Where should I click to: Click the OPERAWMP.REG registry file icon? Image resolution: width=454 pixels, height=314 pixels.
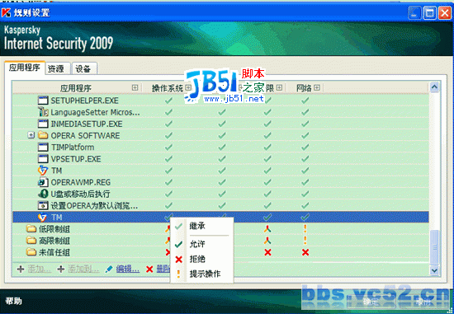coord(43,182)
